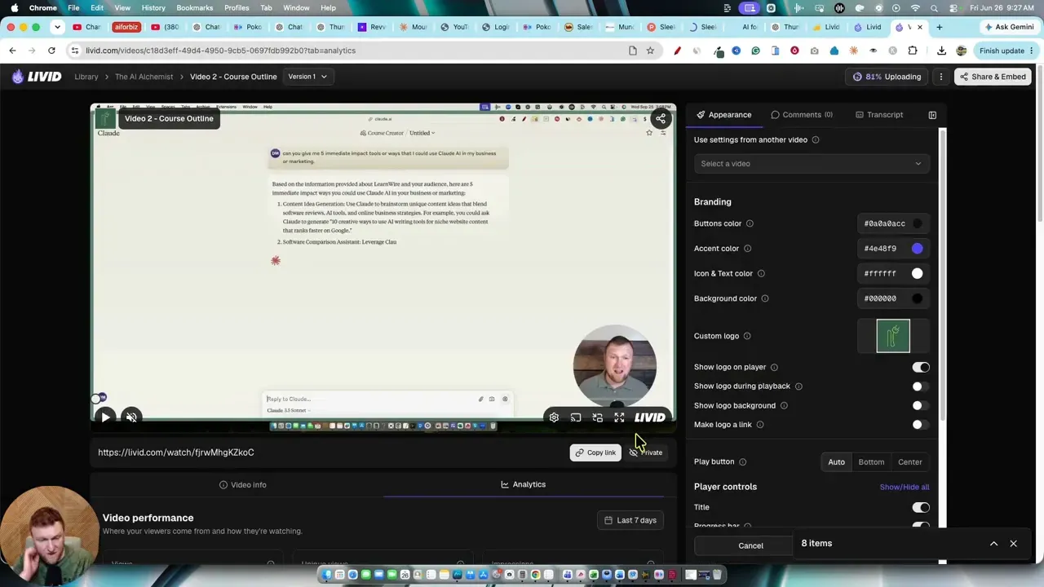Image resolution: width=1044 pixels, height=587 pixels.
Task: Open Chrome extensions puzzle icon
Action: point(913,51)
